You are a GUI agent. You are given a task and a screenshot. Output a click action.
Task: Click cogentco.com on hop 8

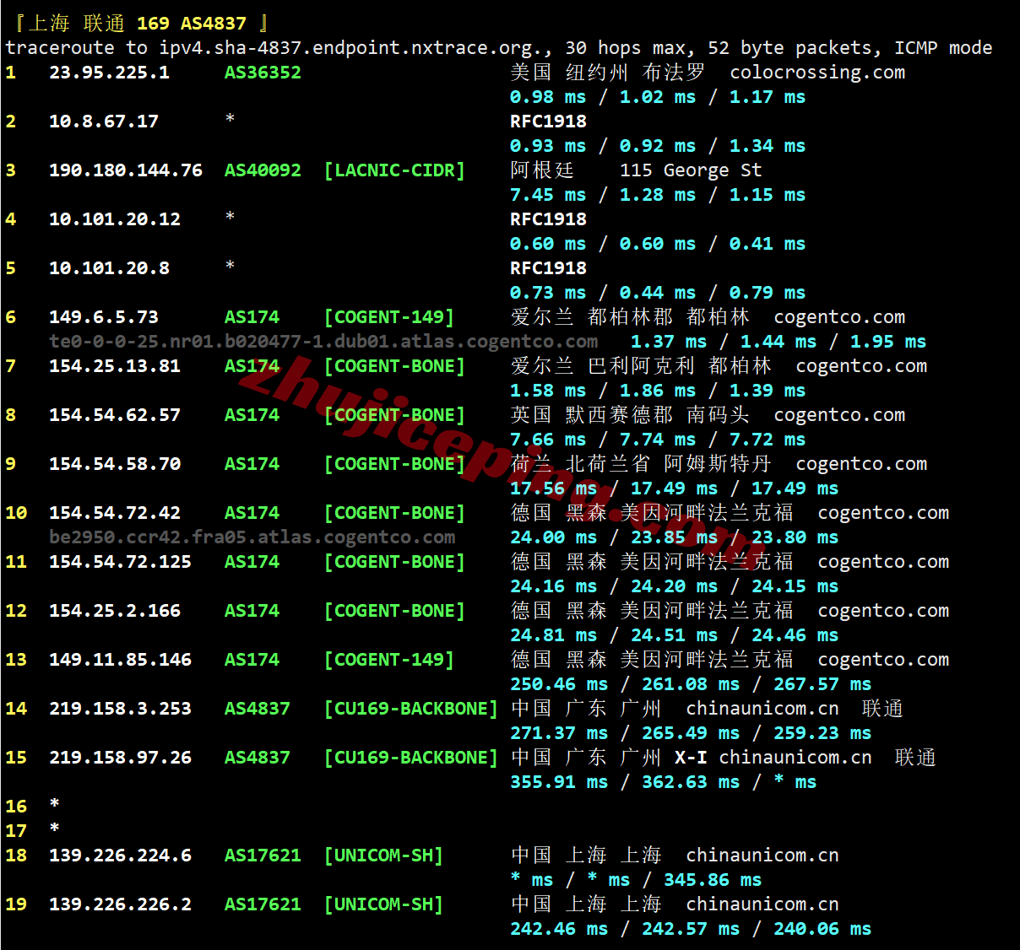coord(839,415)
